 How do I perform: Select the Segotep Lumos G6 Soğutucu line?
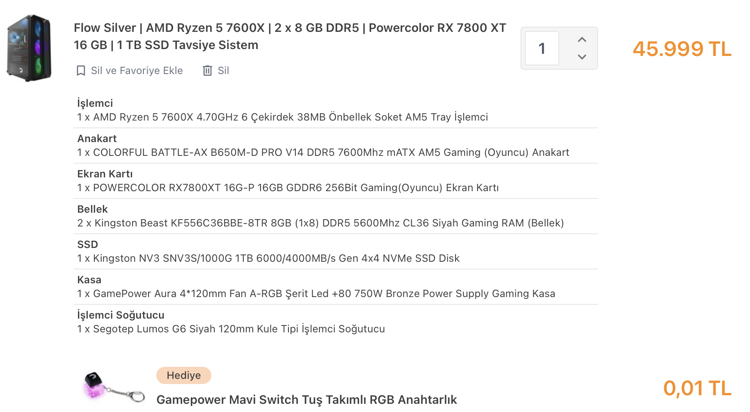(231, 329)
